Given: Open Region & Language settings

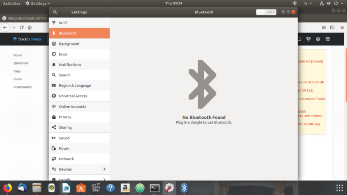Looking at the screenshot, I should click(79, 85).
